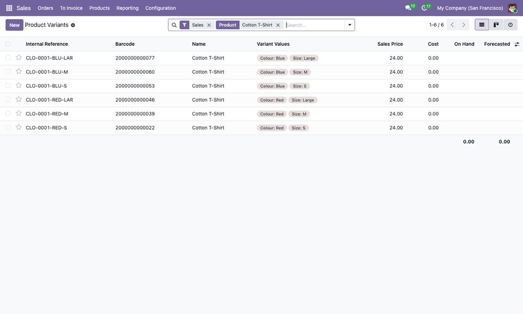Open optional columns adjust icon
This screenshot has height=314, width=523.
tap(516, 44)
